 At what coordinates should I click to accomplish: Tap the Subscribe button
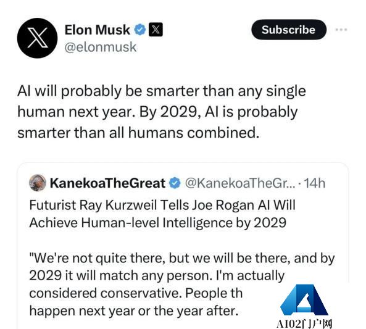coord(289,30)
